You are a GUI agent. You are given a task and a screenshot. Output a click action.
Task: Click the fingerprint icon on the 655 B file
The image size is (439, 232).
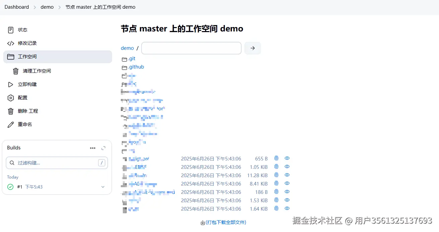pos(276,158)
